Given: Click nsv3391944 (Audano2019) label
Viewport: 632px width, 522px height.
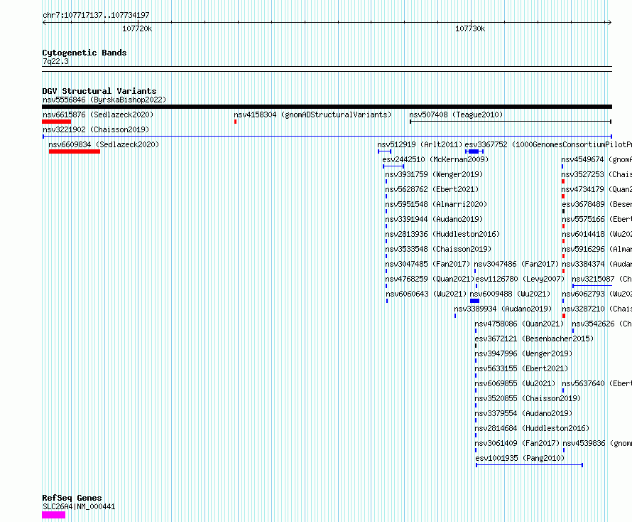Looking at the screenshot, I should 434,219.
